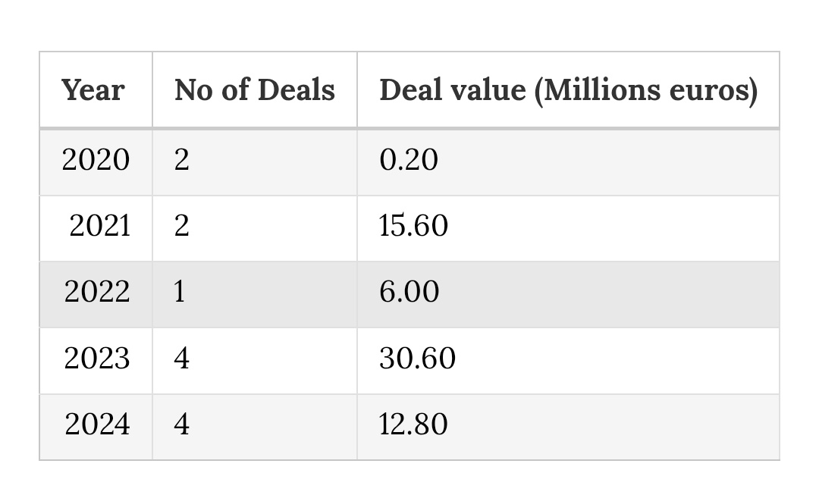Select deals count 2 in 2021 row
The image size is (819, 495).
click(255, 229)
